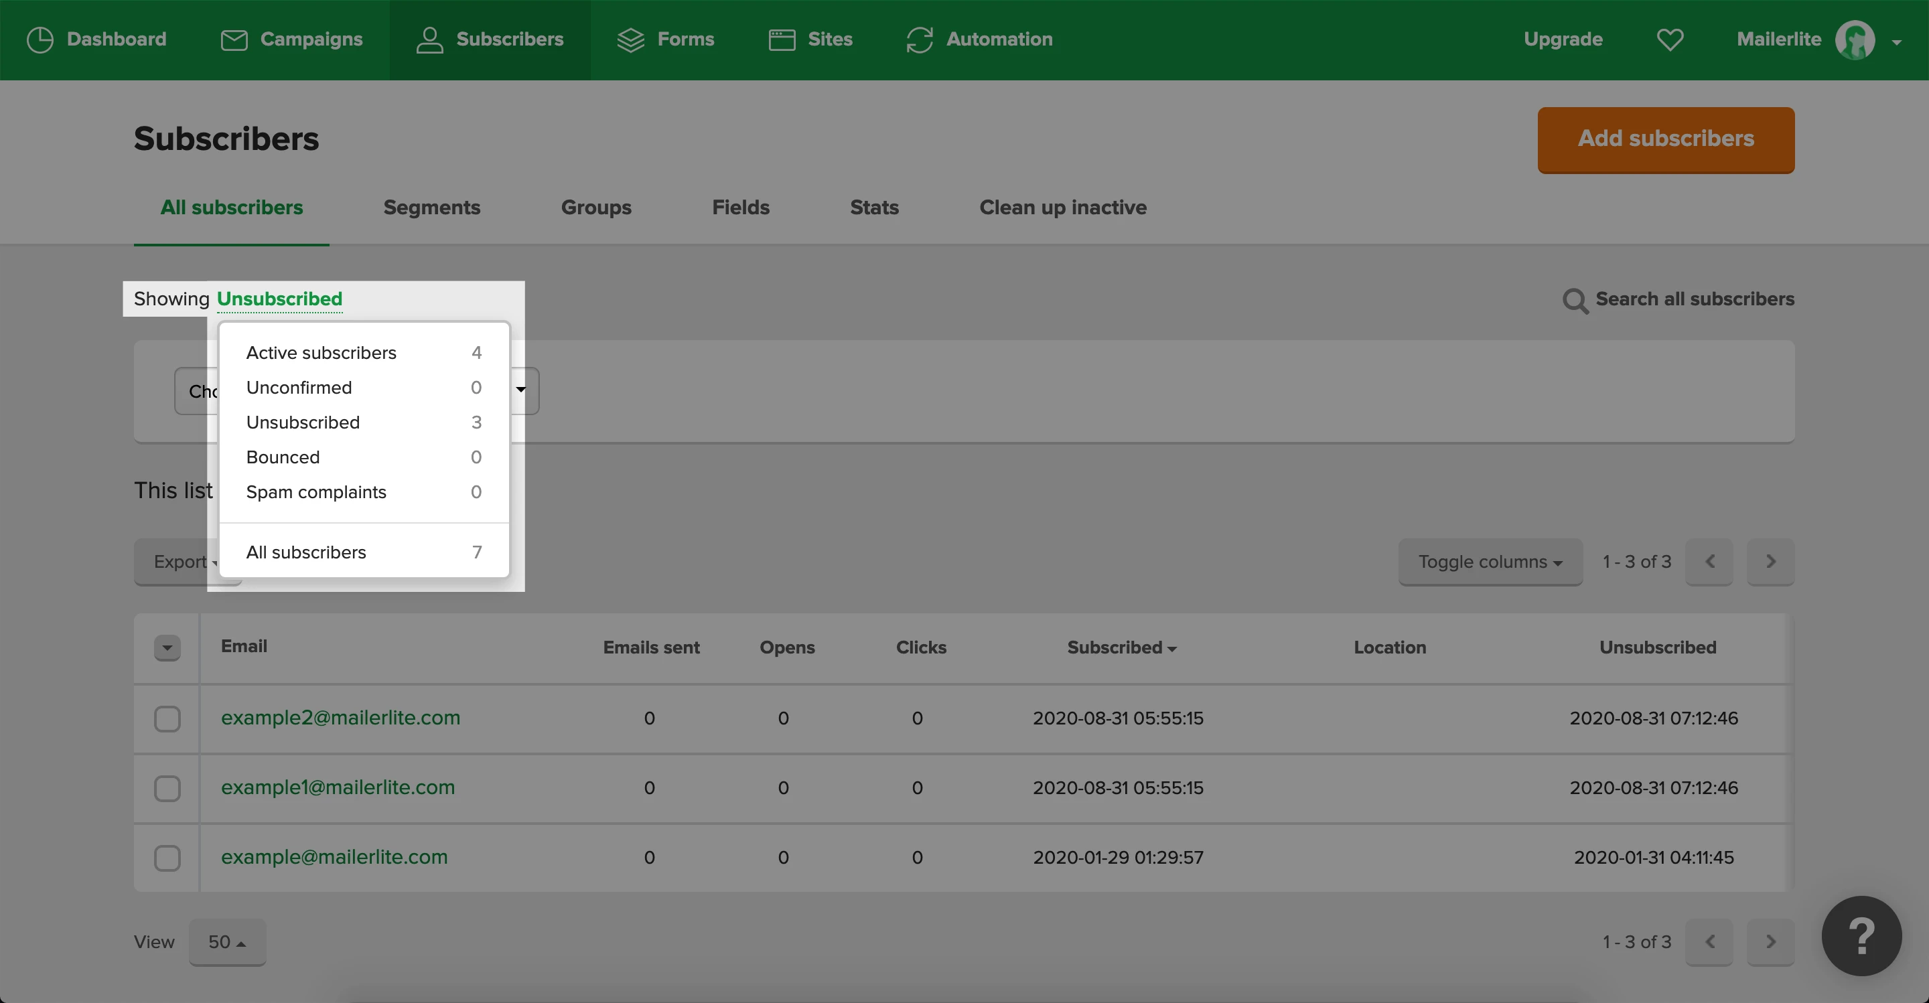The width and height of the screenshot is (1929, 1003).
Task: Choose Active subscribers from the filter menu
Action: click(x=321, y=353)
